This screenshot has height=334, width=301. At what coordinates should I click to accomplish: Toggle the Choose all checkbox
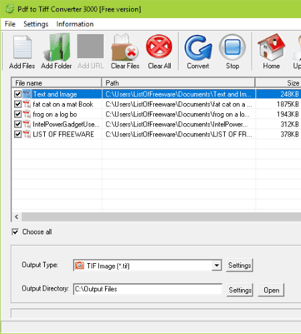click(15, 232)
